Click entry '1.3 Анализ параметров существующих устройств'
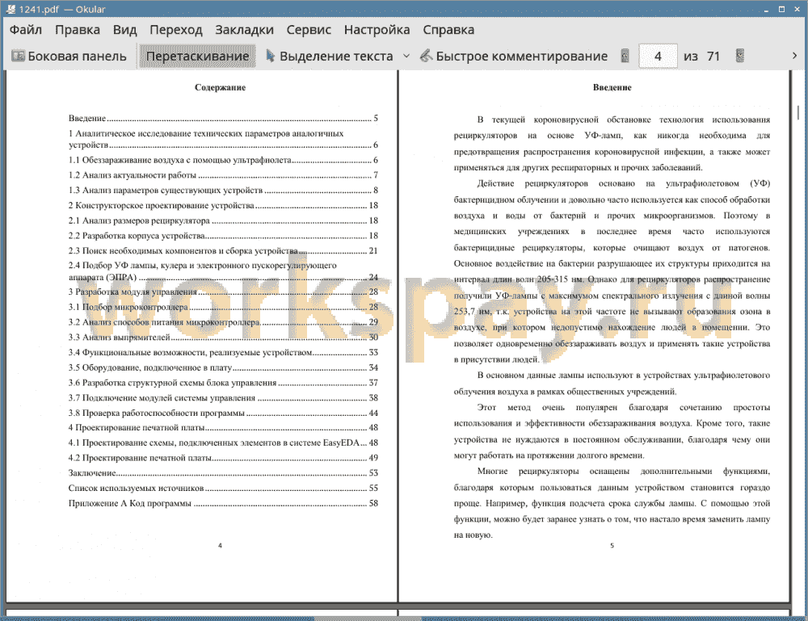808x621 pixels. (223, 191)
